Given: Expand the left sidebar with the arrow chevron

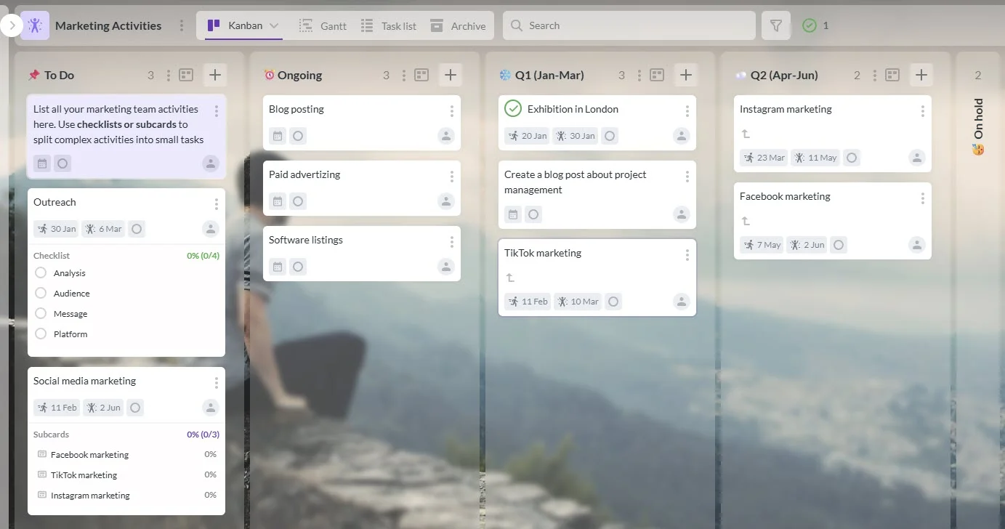Looking at the screenshot, I should coord(12,24).
